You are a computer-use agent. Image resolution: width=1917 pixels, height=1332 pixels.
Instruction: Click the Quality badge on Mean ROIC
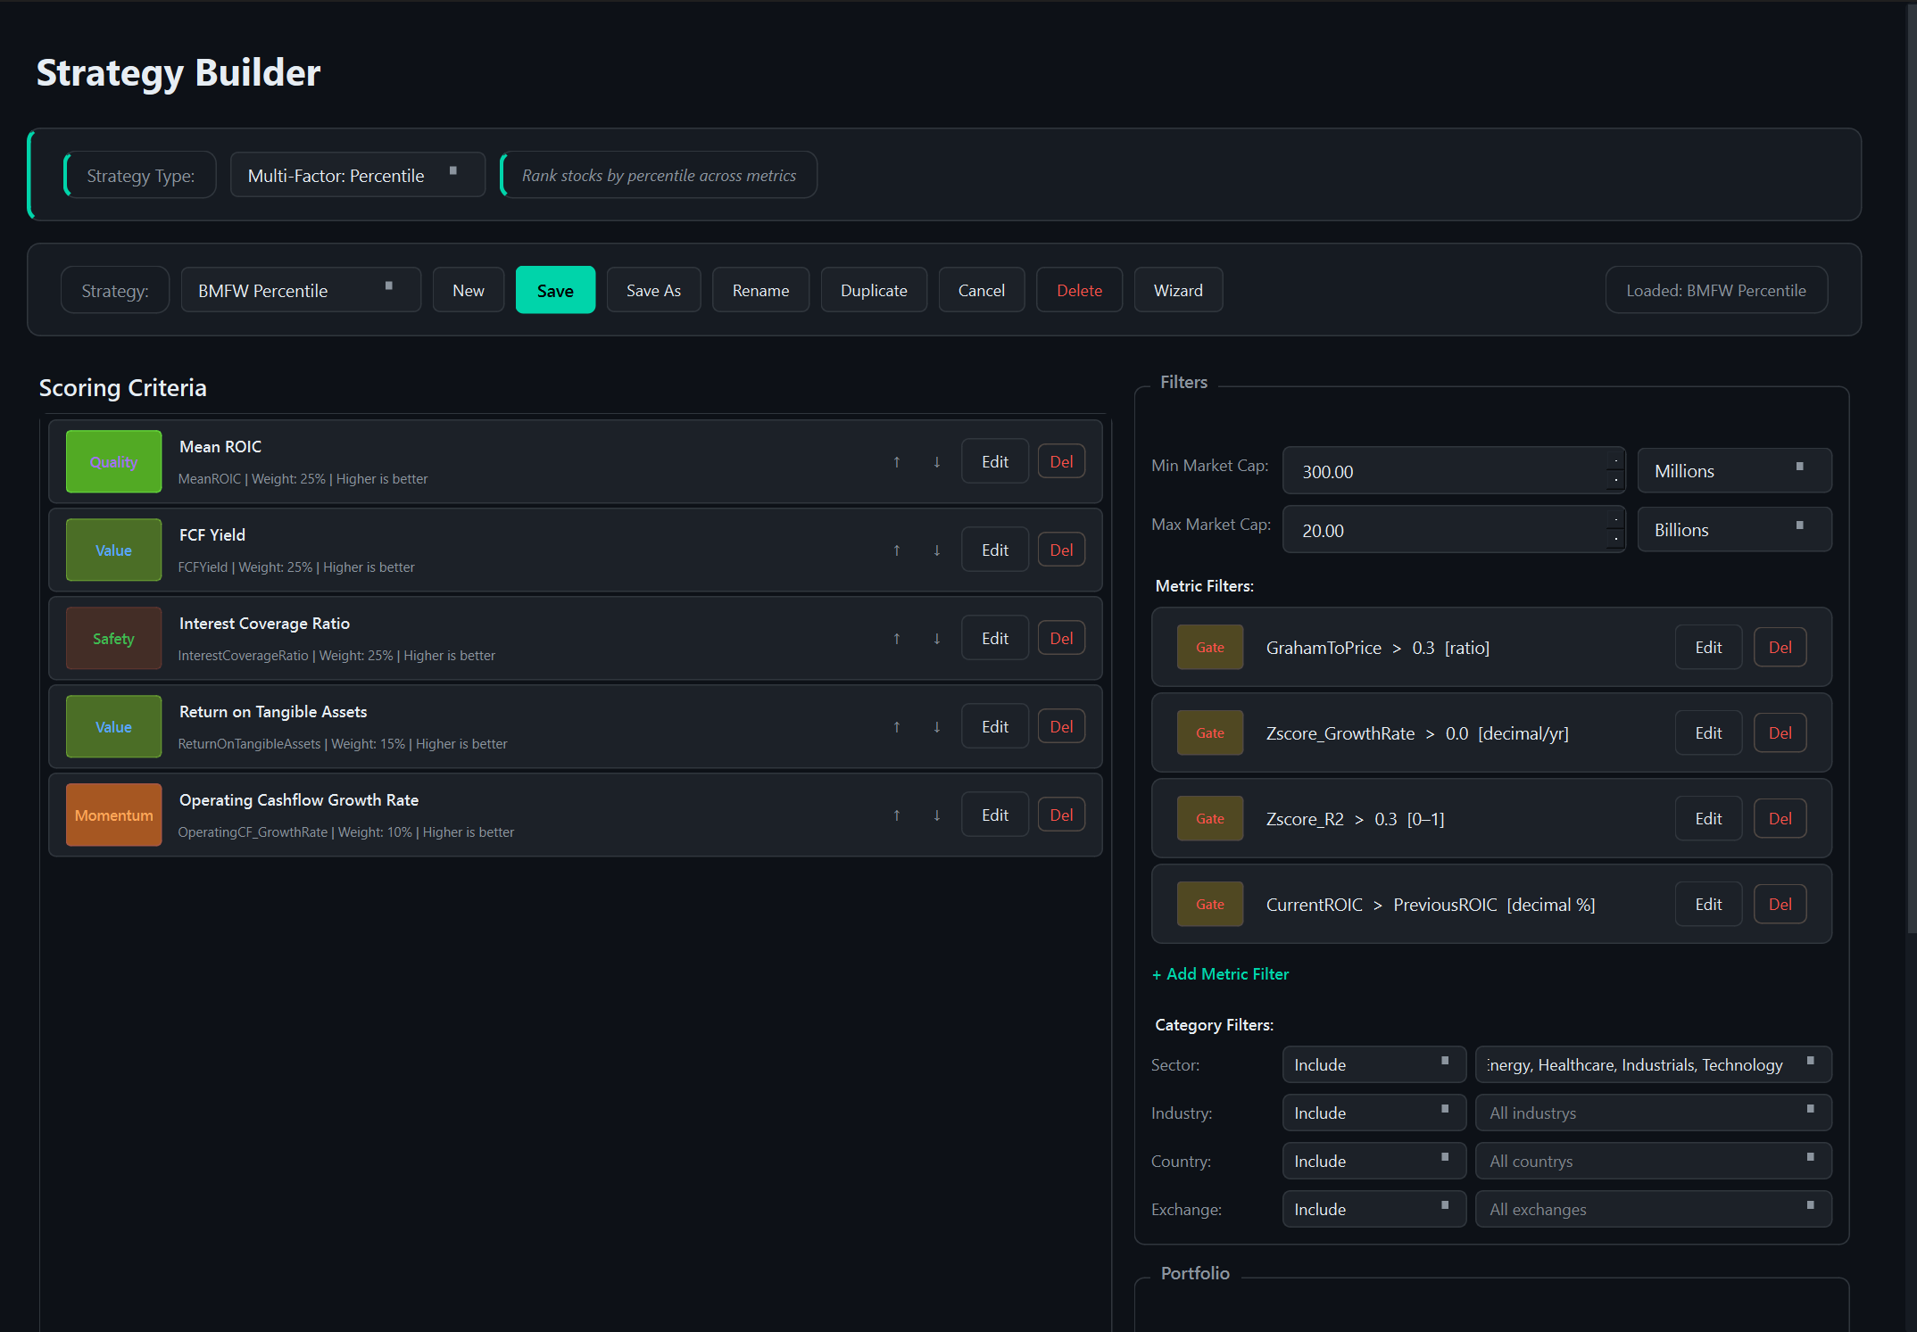coord(112,461)
